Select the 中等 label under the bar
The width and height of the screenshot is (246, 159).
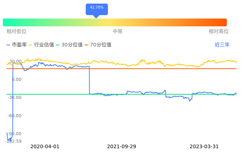pos(118,32)
